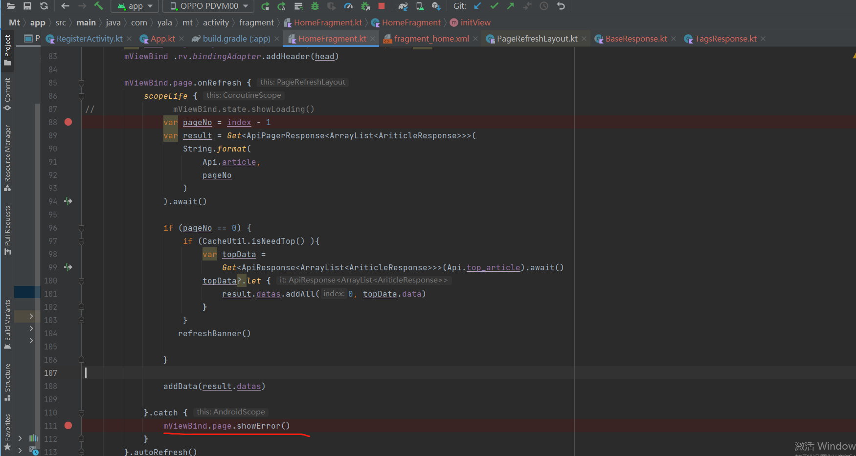The height and width of the screenshot is (456, 856).
Task: Open the app run configuration dropdown
Action: tap(135, 6)
